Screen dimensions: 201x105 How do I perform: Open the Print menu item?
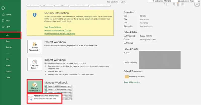click(x=8, y=59)
